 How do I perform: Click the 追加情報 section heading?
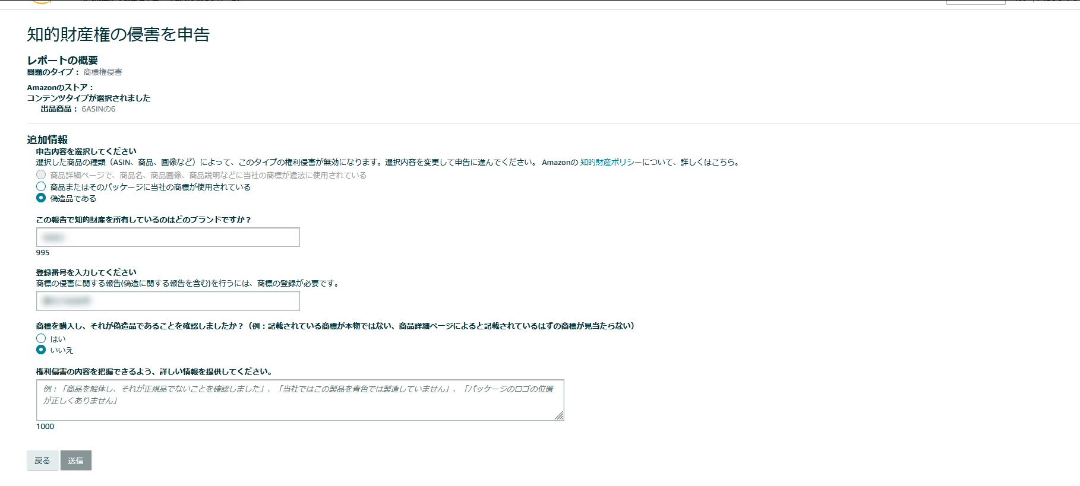[48, 140]
